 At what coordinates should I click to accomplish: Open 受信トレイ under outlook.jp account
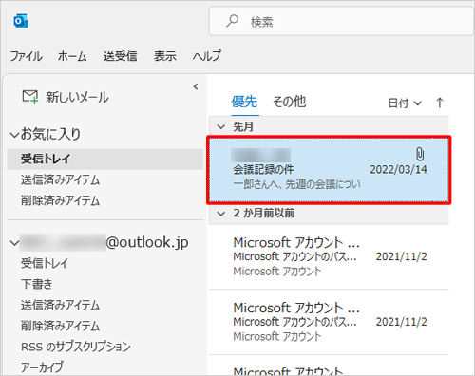[45, 263]
